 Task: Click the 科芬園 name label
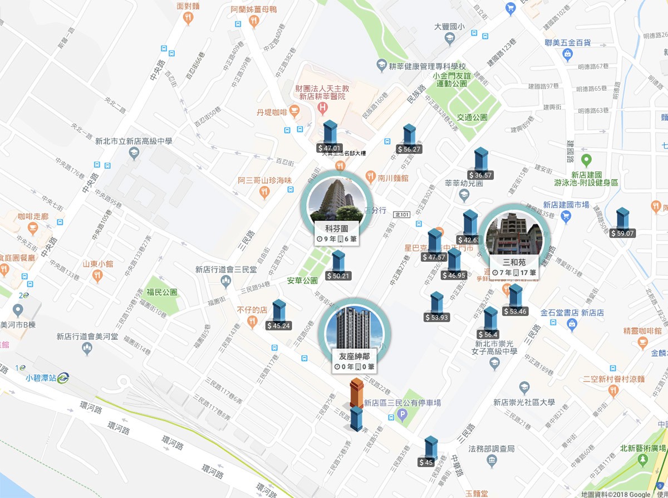[x=336, y=229]
